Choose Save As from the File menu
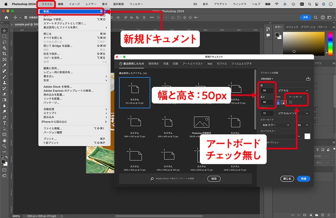This screenshot has height=218, width=336. click(x=75, y=54)
